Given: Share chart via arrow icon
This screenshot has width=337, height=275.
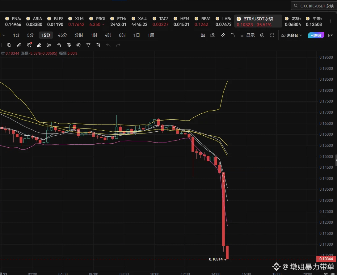Looking at the screenshot, I should 331,35.
